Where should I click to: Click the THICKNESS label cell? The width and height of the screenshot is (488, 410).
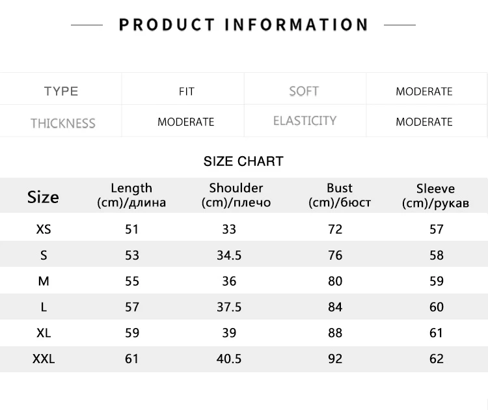(x=62, y=123)
